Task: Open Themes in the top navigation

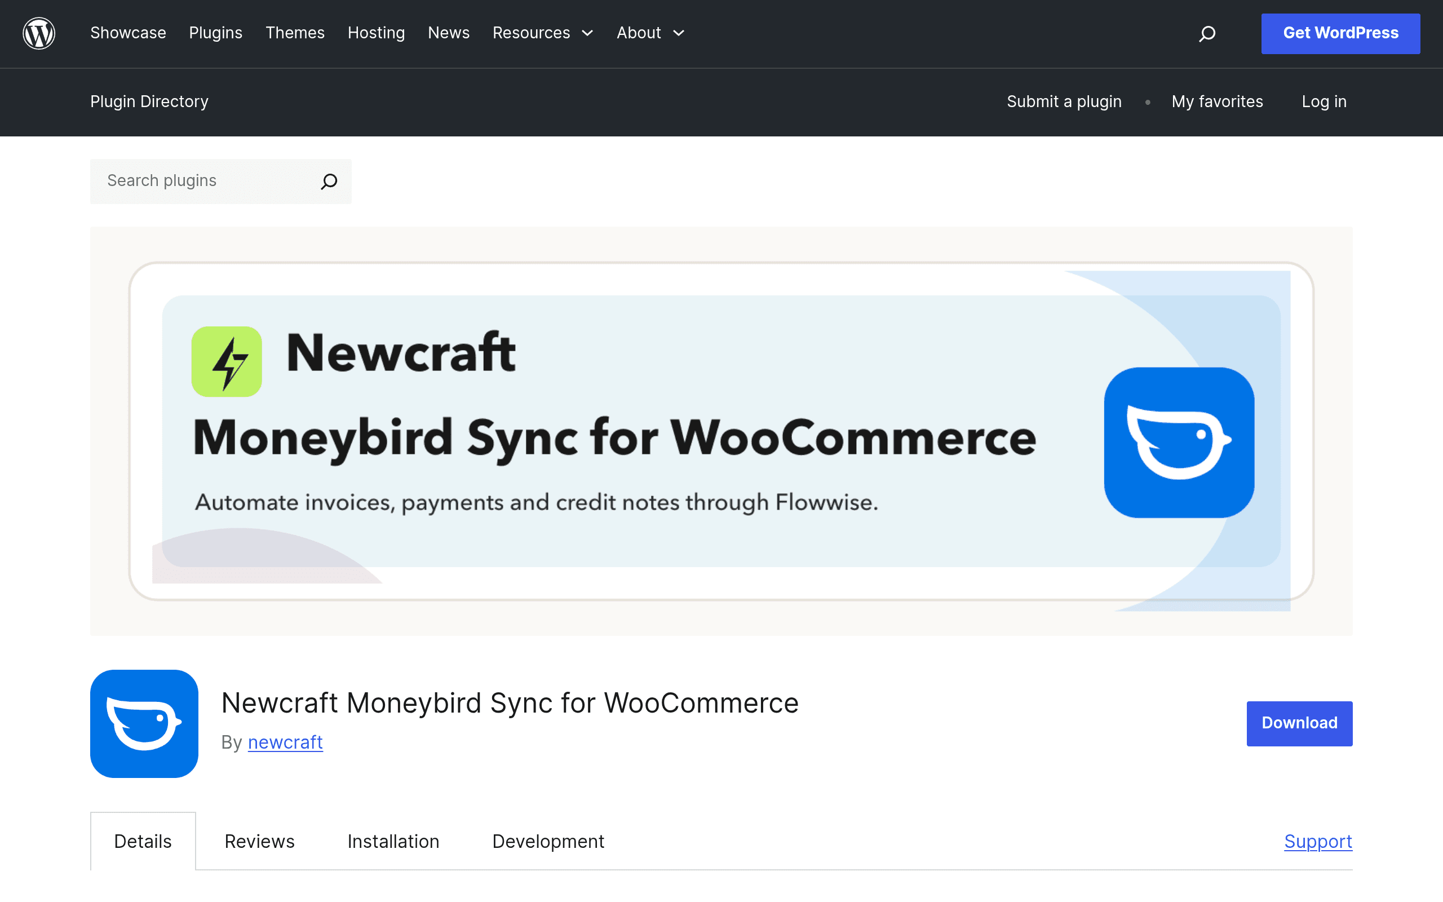Action: (295, 33)
